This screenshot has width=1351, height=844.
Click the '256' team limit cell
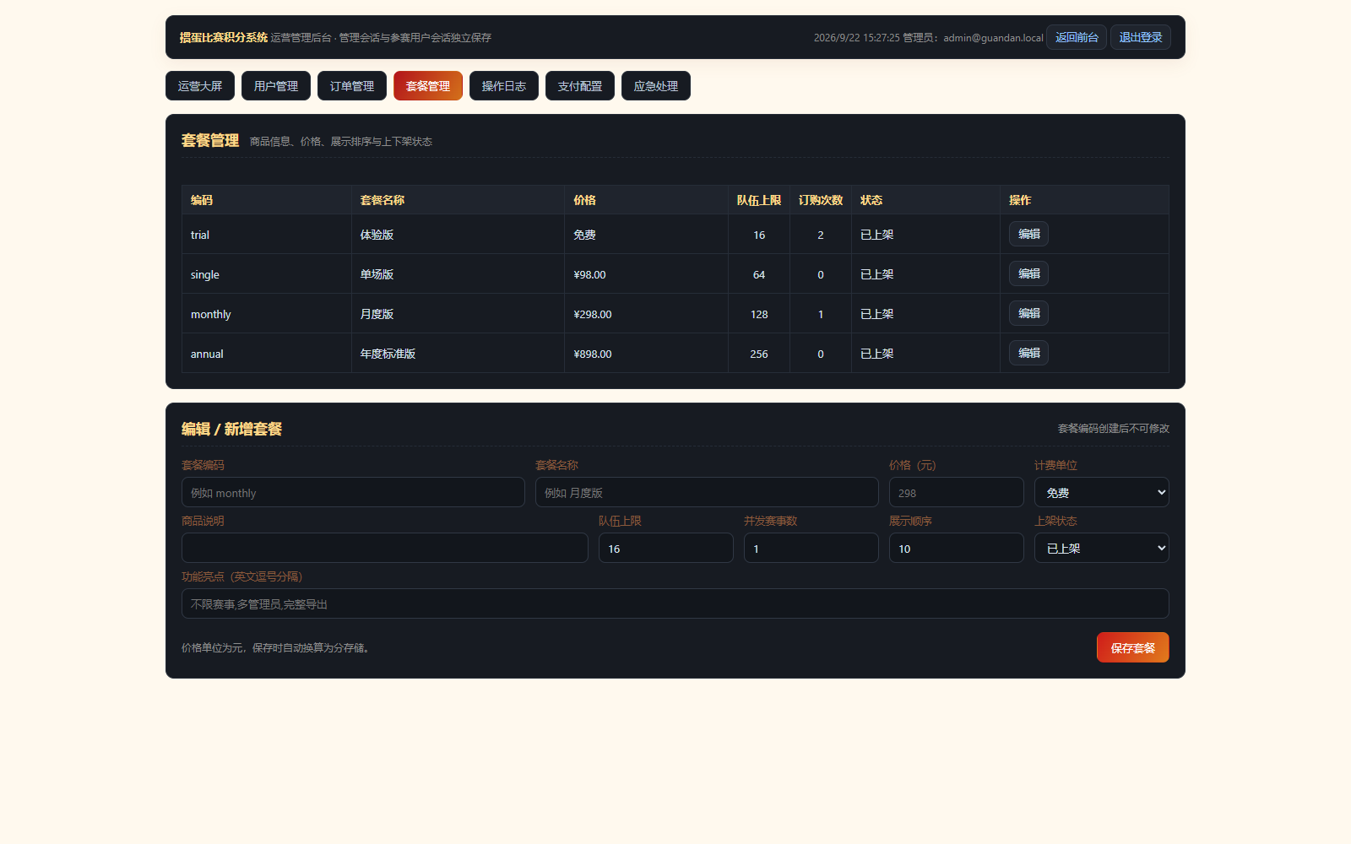[759, 354]
